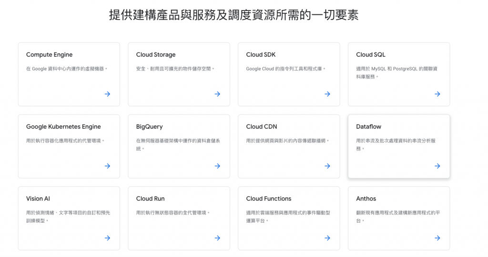
Task: Click the arrow in Google Kubernetes Engine card
Action: (107, 166)
